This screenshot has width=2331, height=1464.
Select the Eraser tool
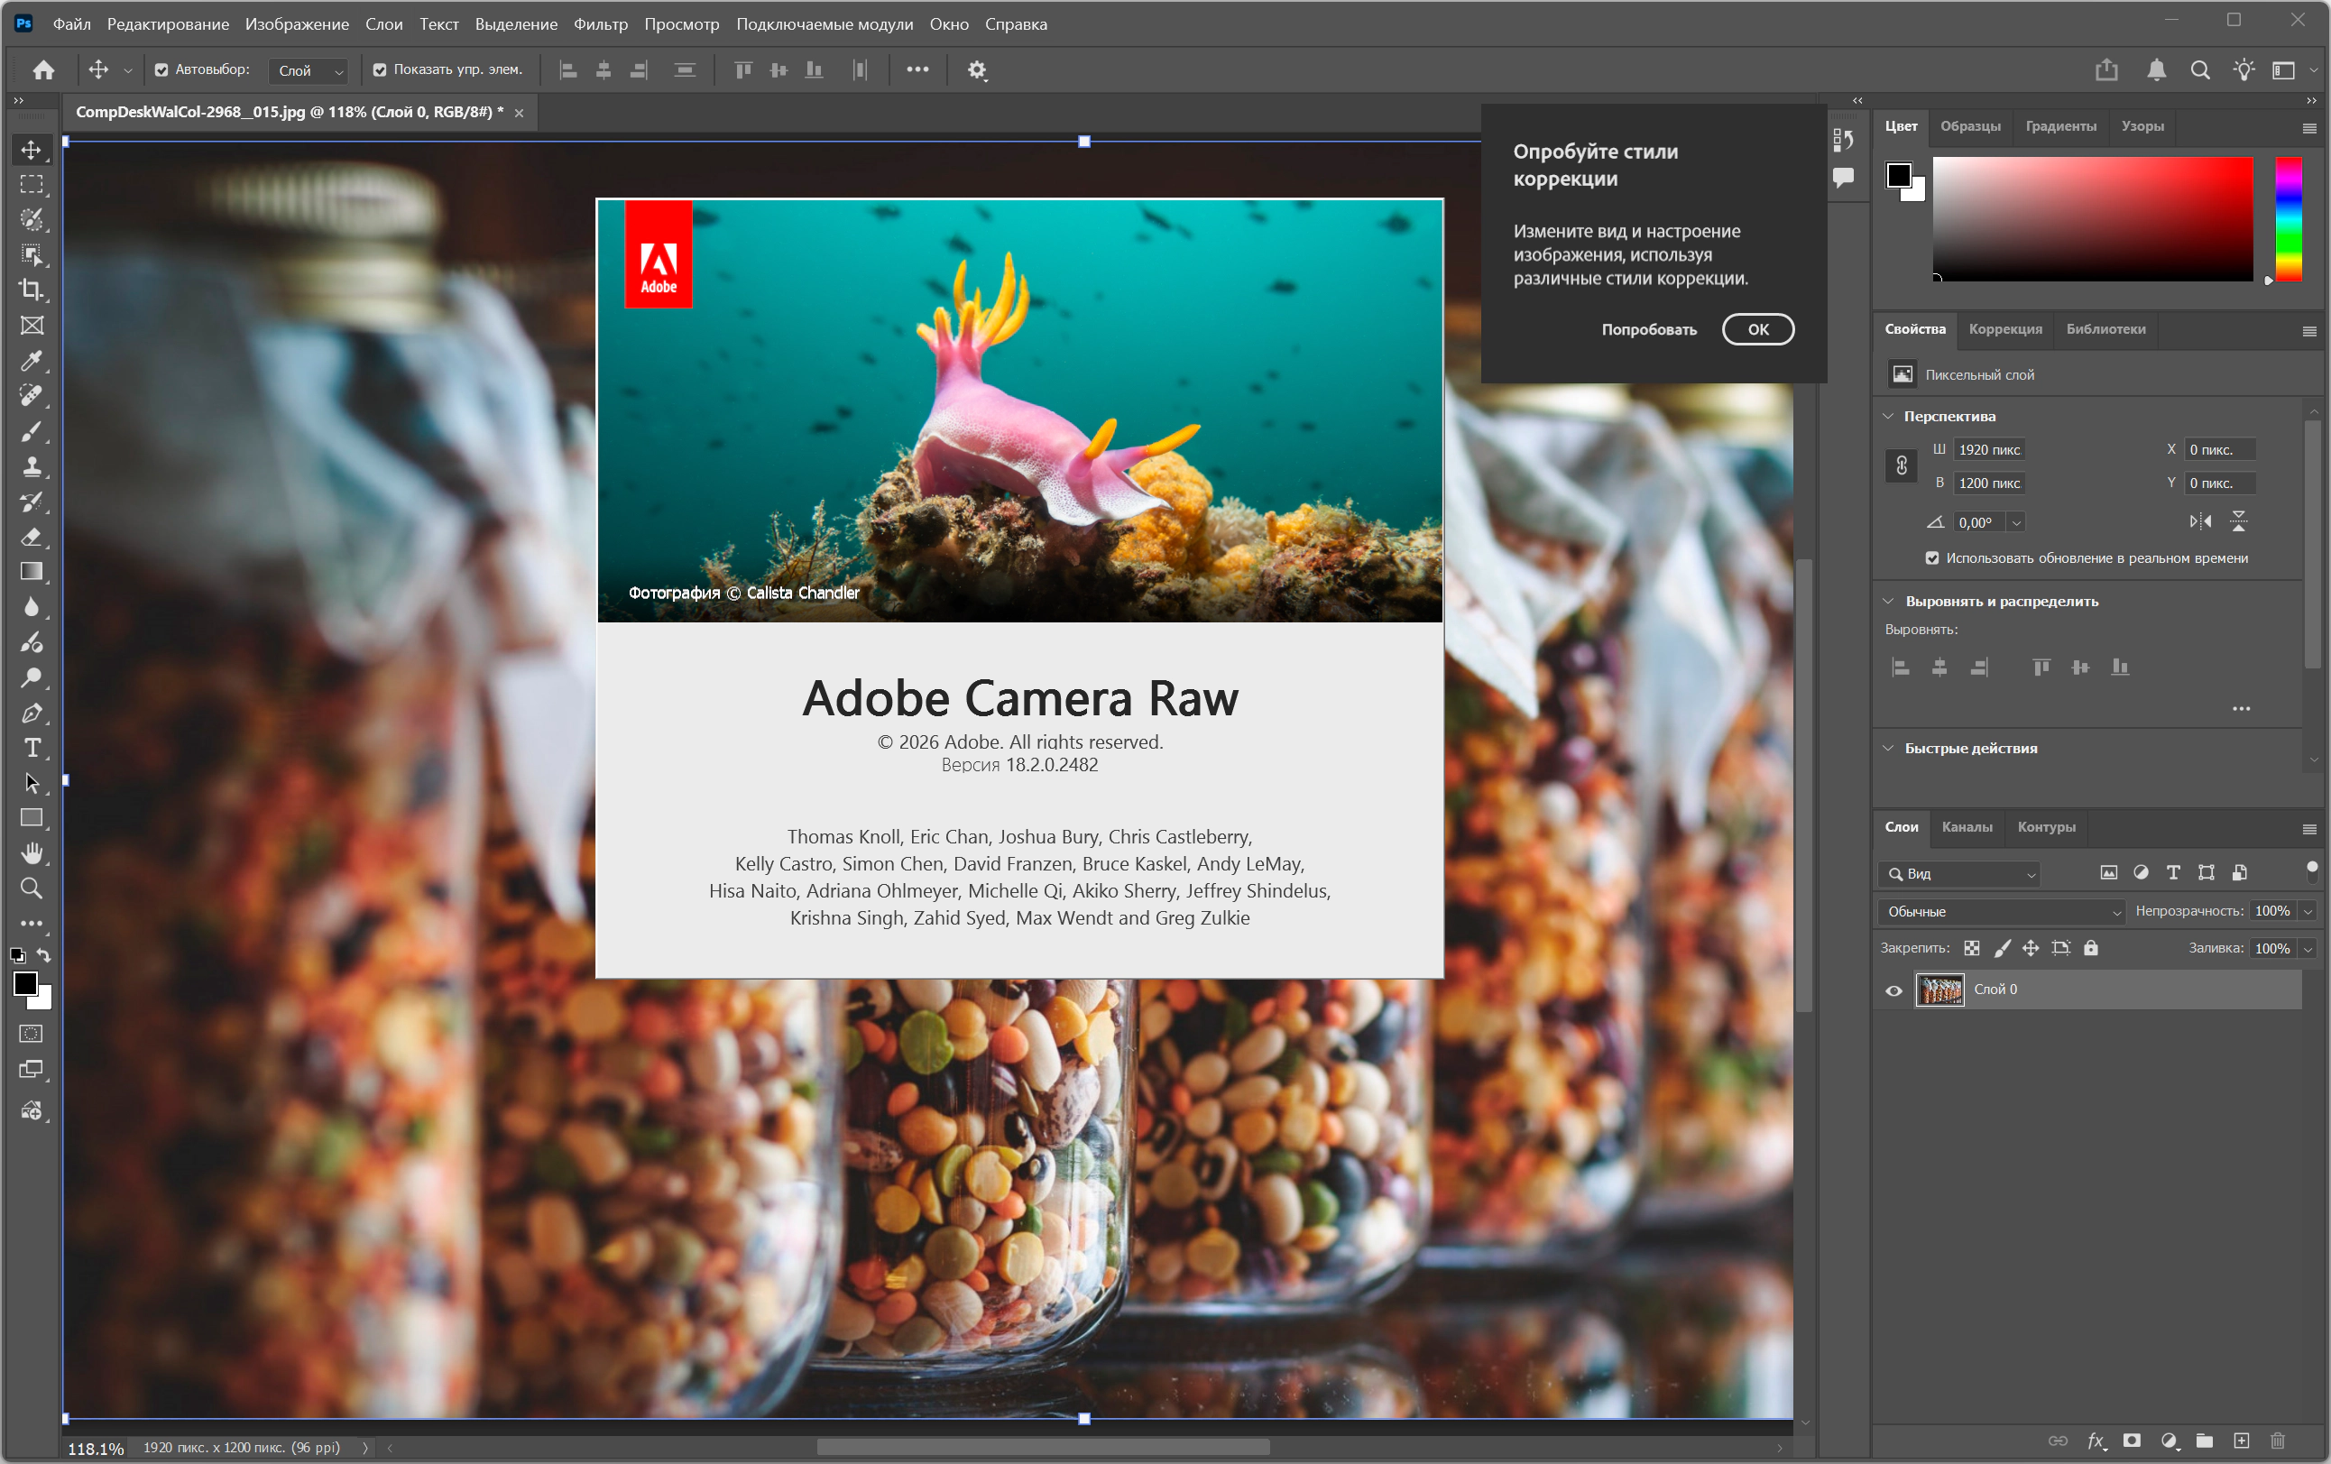(x=32, y=537)
